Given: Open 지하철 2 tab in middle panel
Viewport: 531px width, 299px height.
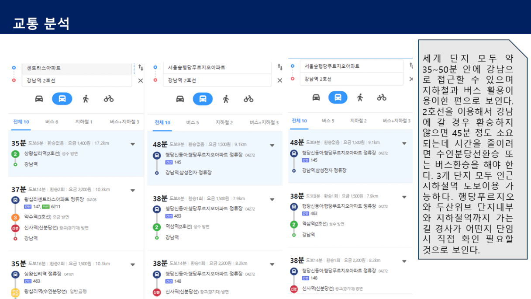Looking at the screenshot, I should click(224, 123).
